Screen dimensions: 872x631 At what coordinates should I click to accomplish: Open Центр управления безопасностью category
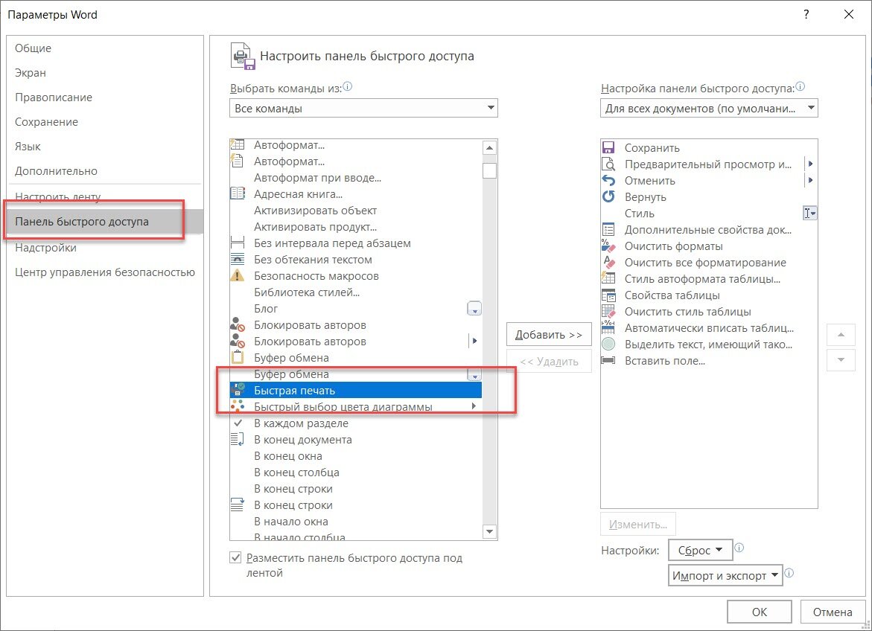[x=105, y=272]
